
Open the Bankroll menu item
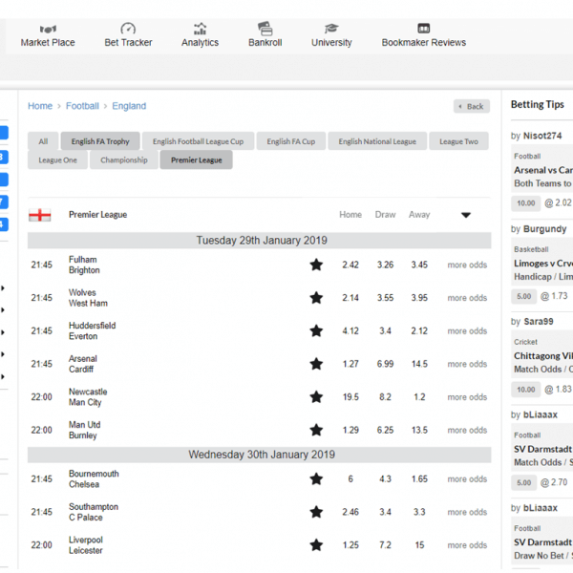point(265,43)
